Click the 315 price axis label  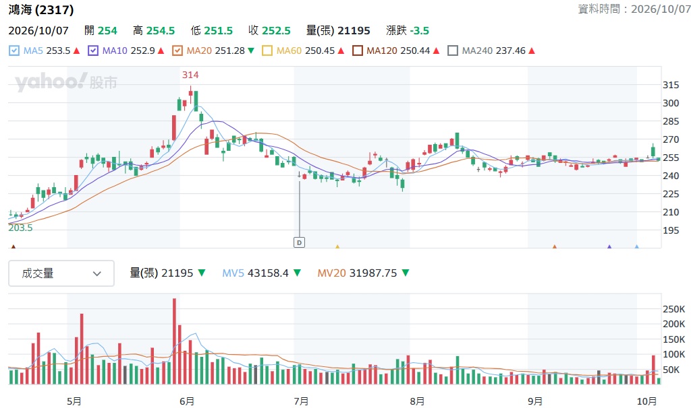pos(671,85)
